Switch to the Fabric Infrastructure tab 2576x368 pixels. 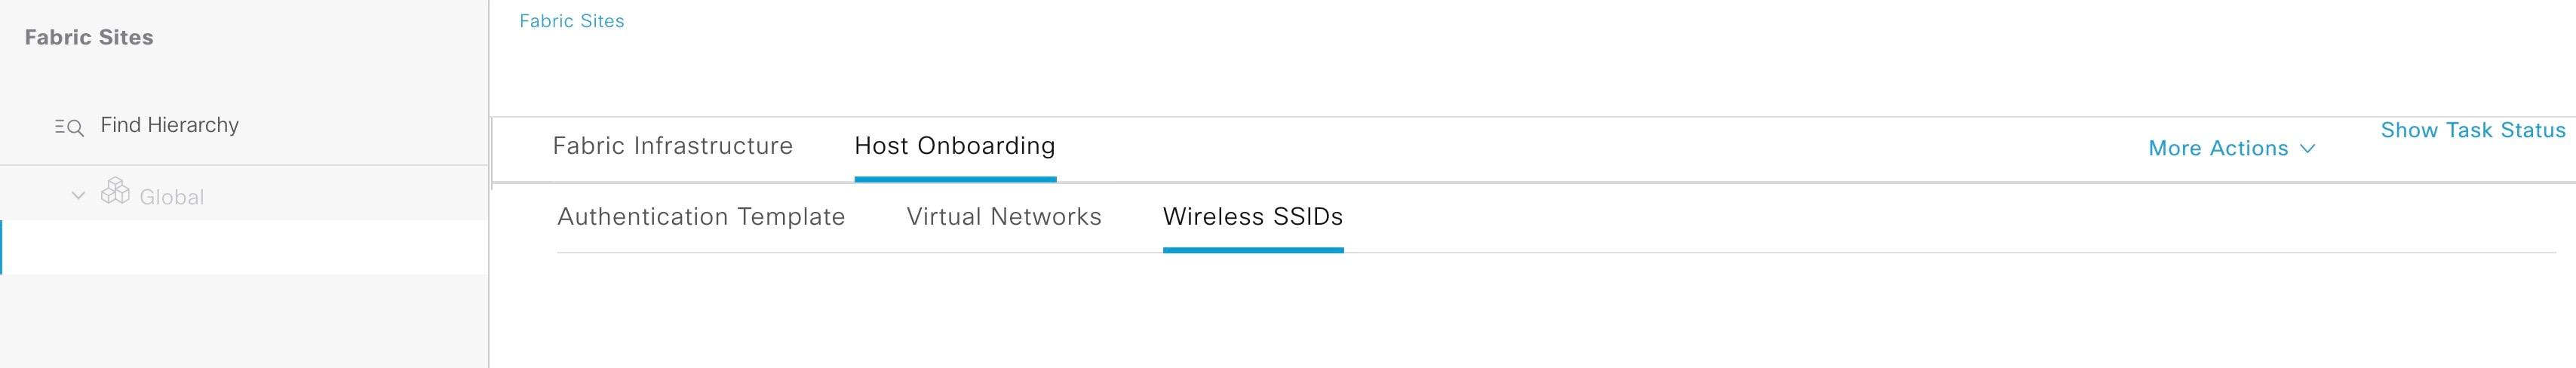[672, 146]
